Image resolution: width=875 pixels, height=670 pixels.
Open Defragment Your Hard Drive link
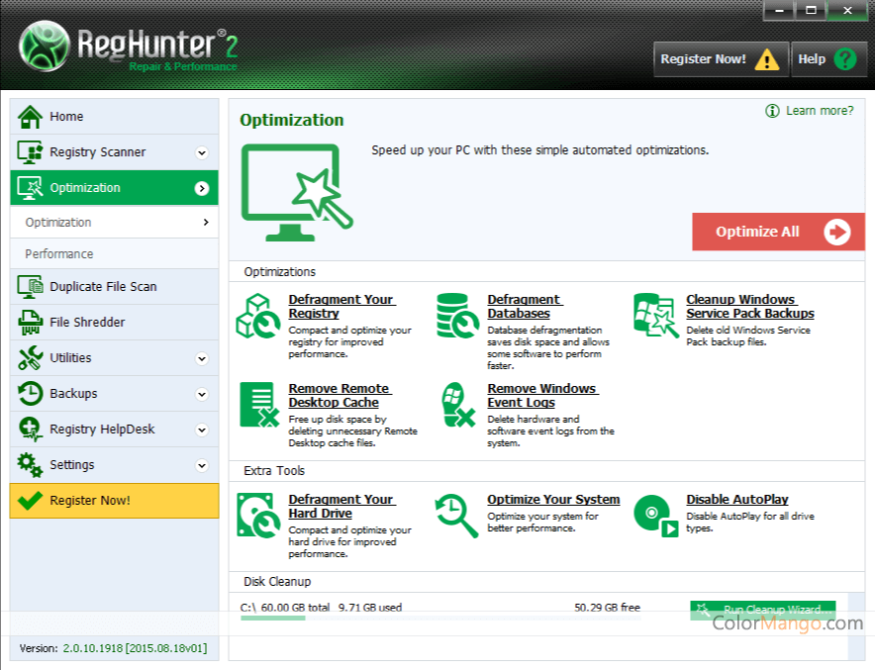point(342,507)
